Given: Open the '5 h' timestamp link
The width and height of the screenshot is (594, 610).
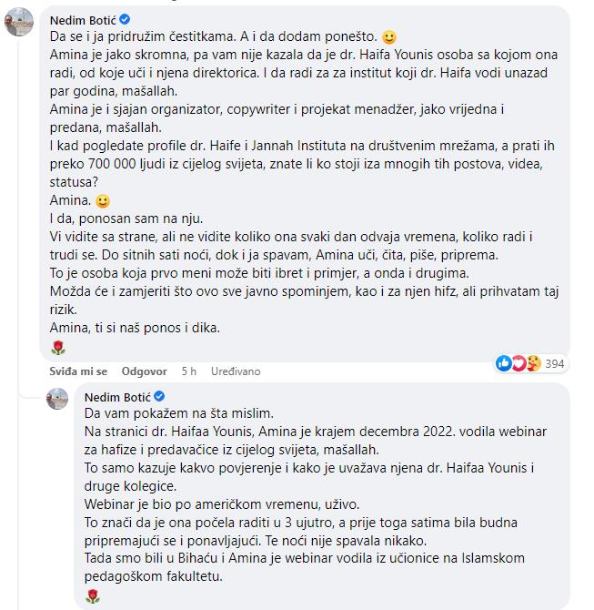Looking at the screenshot, I should (x=189, y=371).
